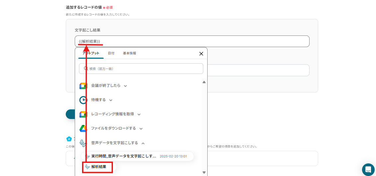This screenshot has height=176, width=376.
Task: Click the scrollbar down arrow in the output list
Action: point(204,172)
